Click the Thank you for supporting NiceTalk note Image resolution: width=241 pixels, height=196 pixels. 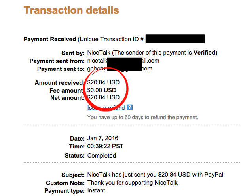[x=133, y=183]
